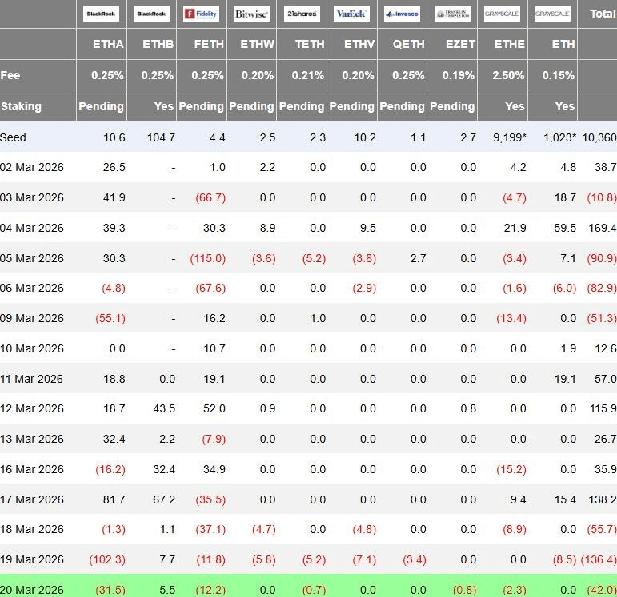The width and height of the screenshot is (617, 597).
Task: Select the 2.50% fee cell for ETHE
Action: tap(509, 75)
